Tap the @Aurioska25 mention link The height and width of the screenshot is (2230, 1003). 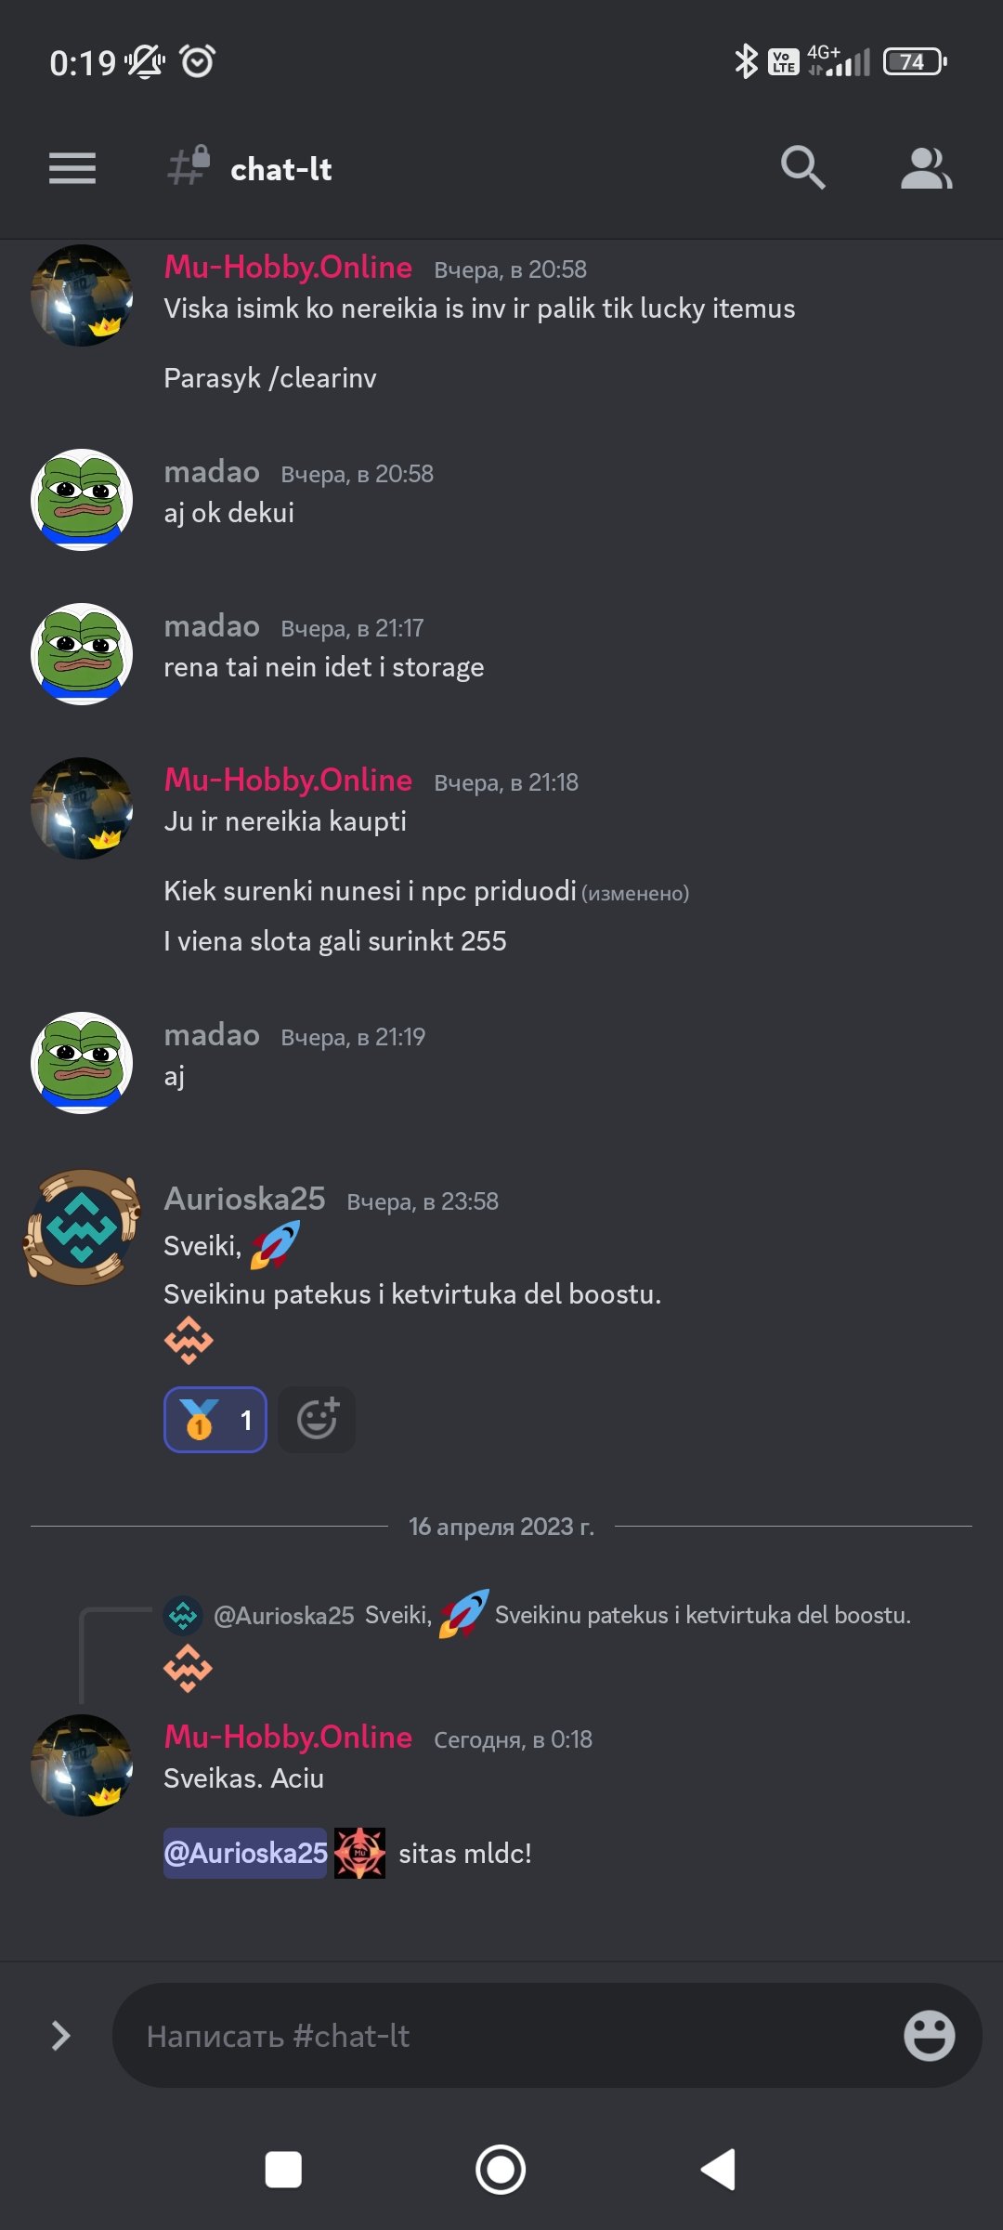[245, 1853]
